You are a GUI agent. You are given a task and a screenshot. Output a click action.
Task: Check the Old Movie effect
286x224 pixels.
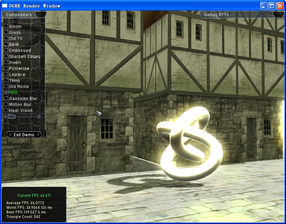(6, 87)
